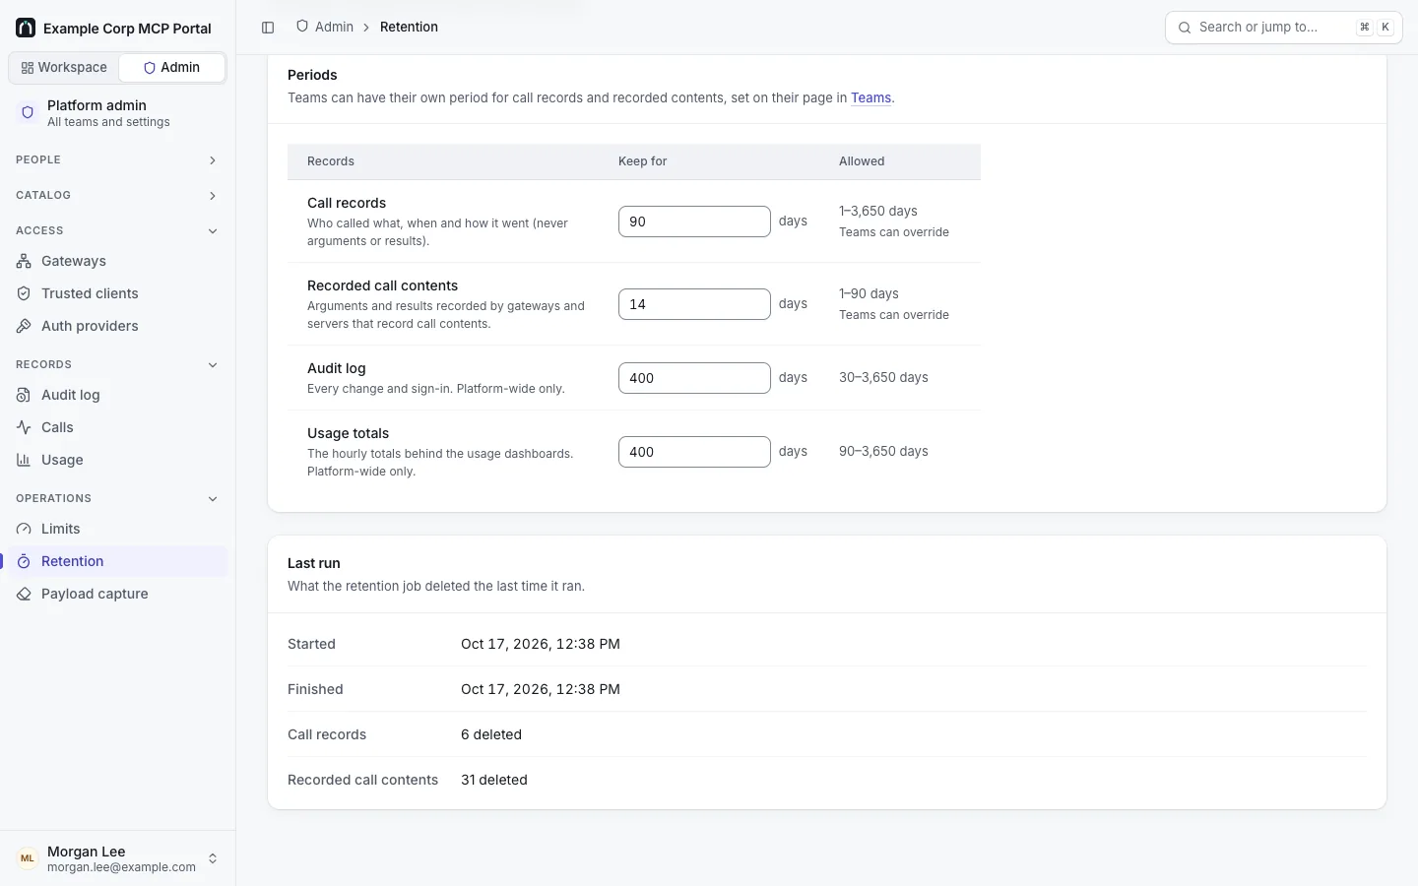Open the Morgan Lee account switcher

coord(117,858)
